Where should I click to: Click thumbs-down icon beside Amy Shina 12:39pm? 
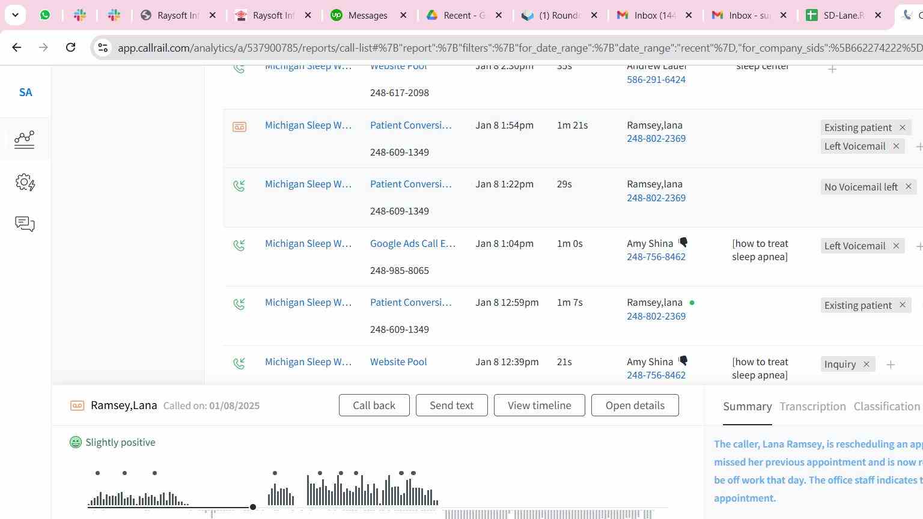click(683, 361)
